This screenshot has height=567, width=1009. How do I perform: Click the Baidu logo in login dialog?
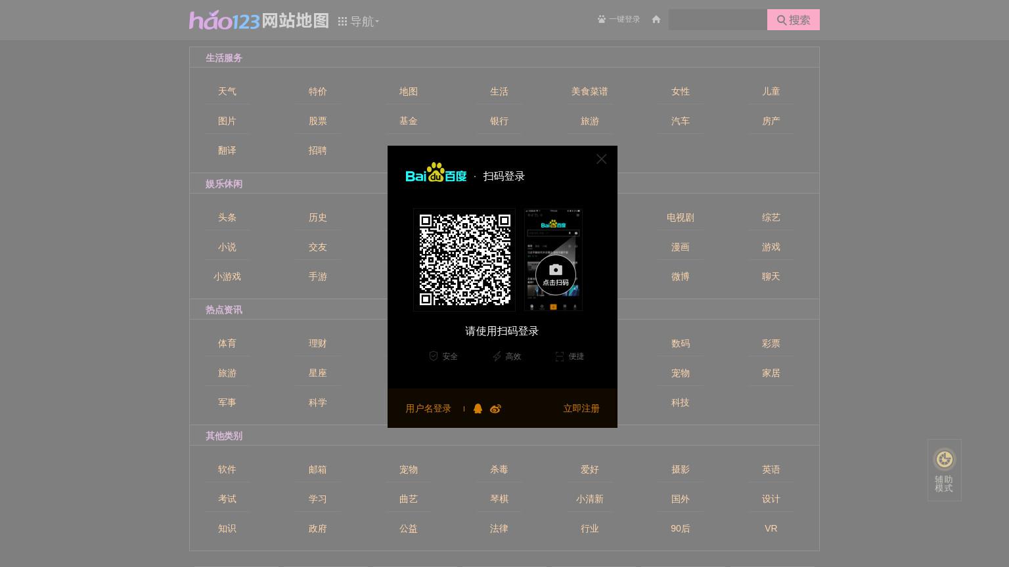point(436,173)
